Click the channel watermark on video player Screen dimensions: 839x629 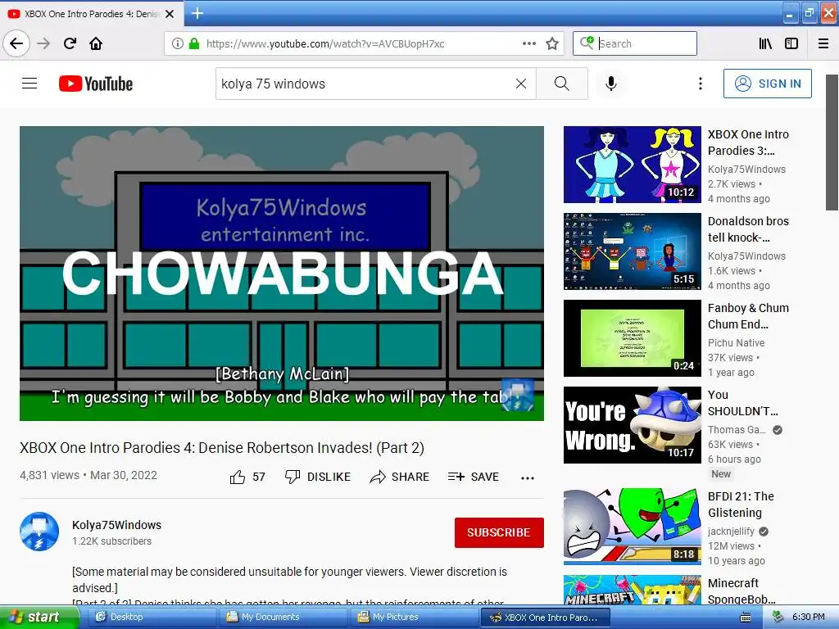click(518, 395)
